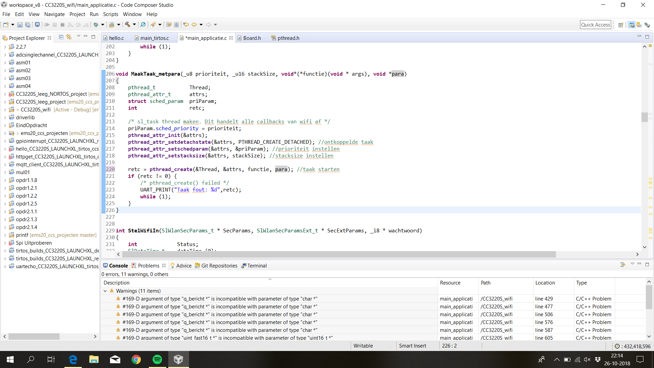Close the main_applicatie.c editor tab
Image resolution: width=654 pixels, height=368 pixels.
click(231, 38)
